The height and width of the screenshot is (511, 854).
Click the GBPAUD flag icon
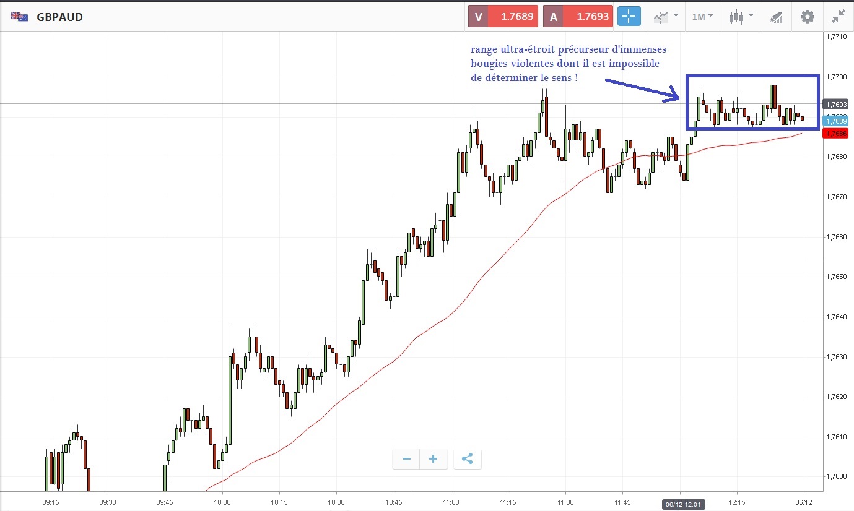click(19, 17)
